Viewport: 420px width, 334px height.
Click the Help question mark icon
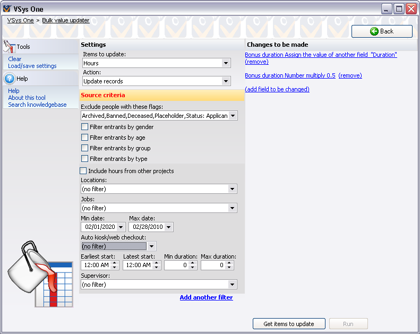click(9, 79)
